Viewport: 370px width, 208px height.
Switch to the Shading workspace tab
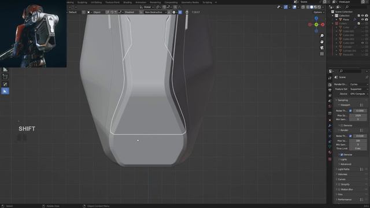pos(127,2)
